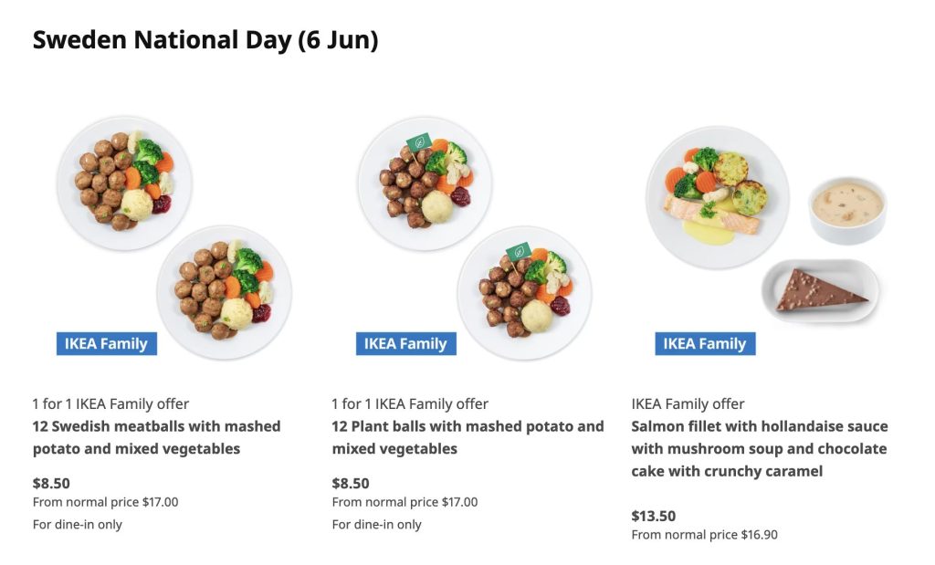This screenshot has width=935, height=565.
Task: Click the mushroom soup bowl image
Action: 848,209
